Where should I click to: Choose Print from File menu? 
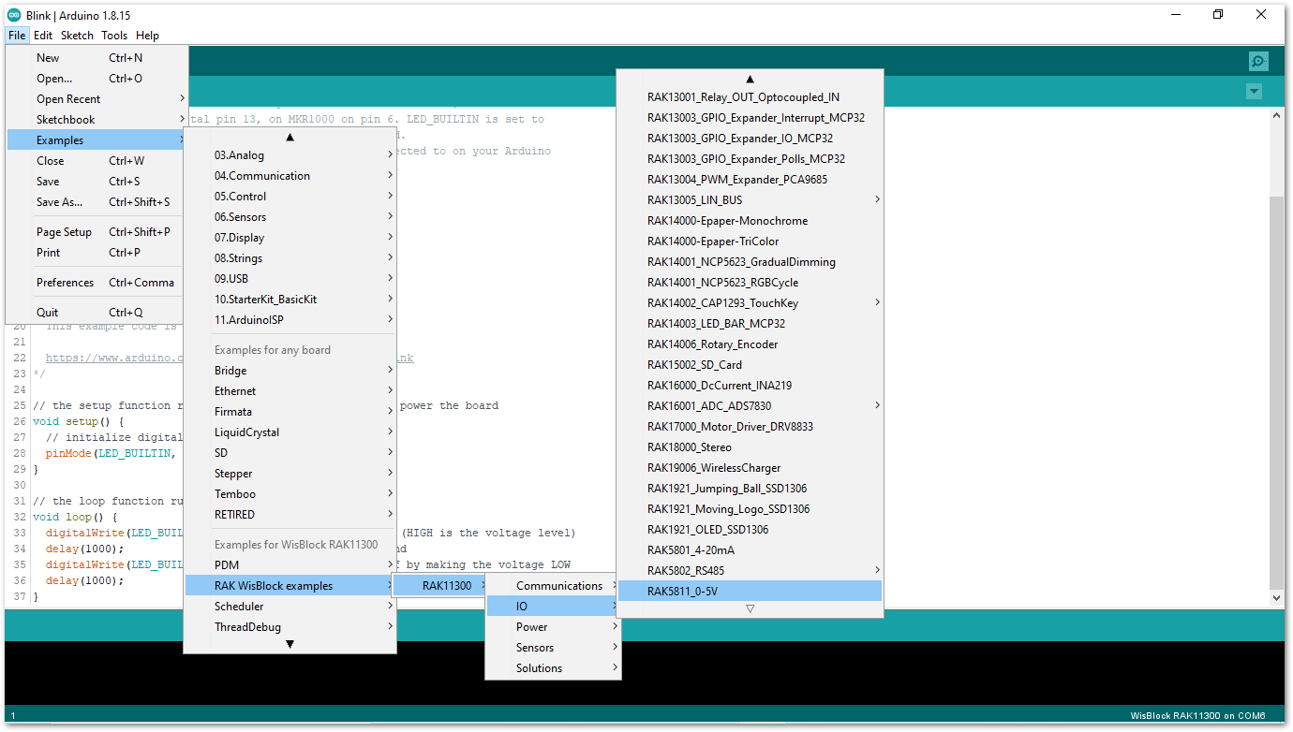point(97,253)
